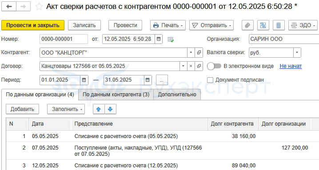Click the period selection ellipsis button

tap(162, 80)
